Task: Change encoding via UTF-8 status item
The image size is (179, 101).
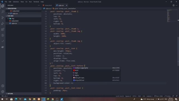Action: [x=134, y=96]
